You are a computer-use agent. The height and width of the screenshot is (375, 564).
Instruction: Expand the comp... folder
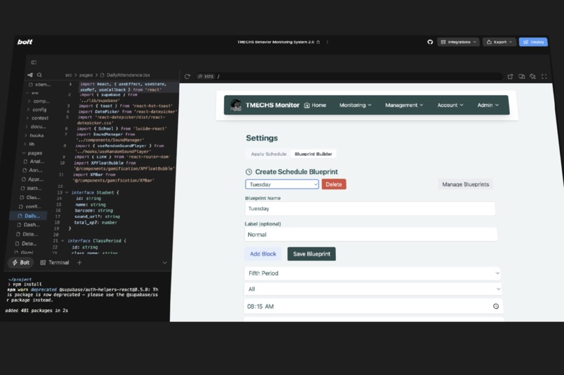click(x=39, y=101)
